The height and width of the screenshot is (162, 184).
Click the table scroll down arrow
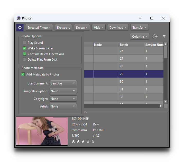coord(165,102)
